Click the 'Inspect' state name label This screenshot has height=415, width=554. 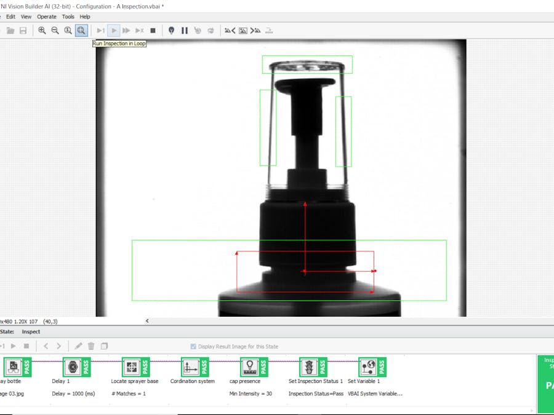click(x=31, y=332)
